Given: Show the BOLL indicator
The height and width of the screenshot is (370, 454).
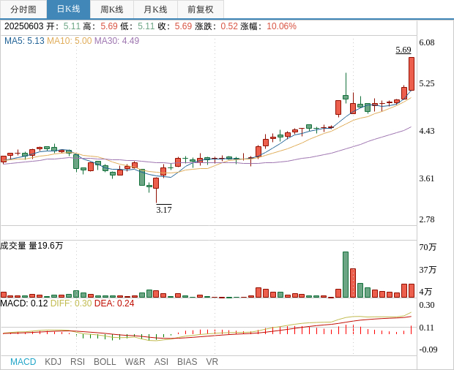Looking at the screenshot, I should [105, 362].
